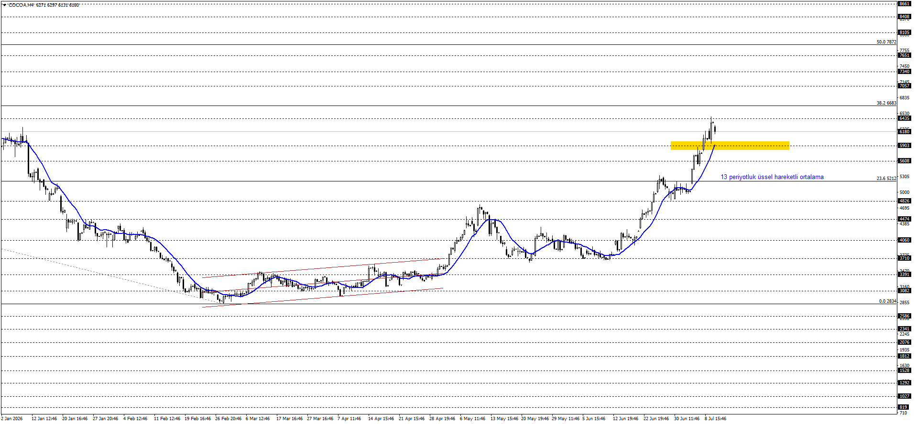This screenshot has width=916, height=424.
Task: Click the 7651 price level tag
Action: (x=905, y=55)
